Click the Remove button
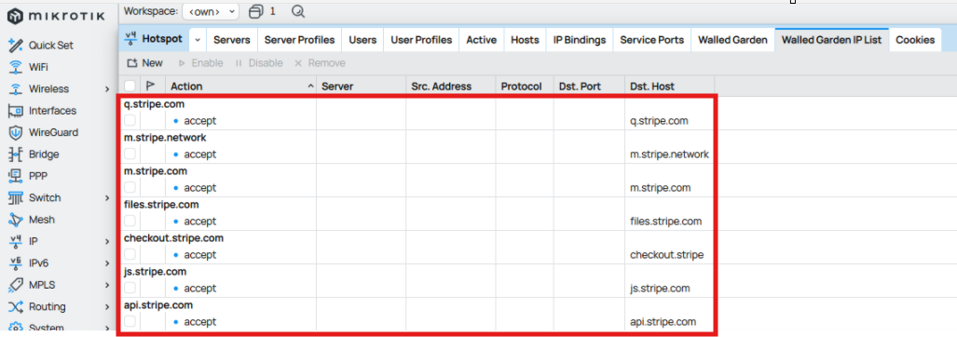Screen dimensions: 957x337 320,62
